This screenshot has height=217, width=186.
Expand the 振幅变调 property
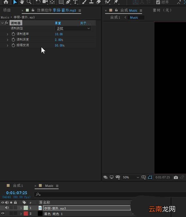(x=8, y=45)
